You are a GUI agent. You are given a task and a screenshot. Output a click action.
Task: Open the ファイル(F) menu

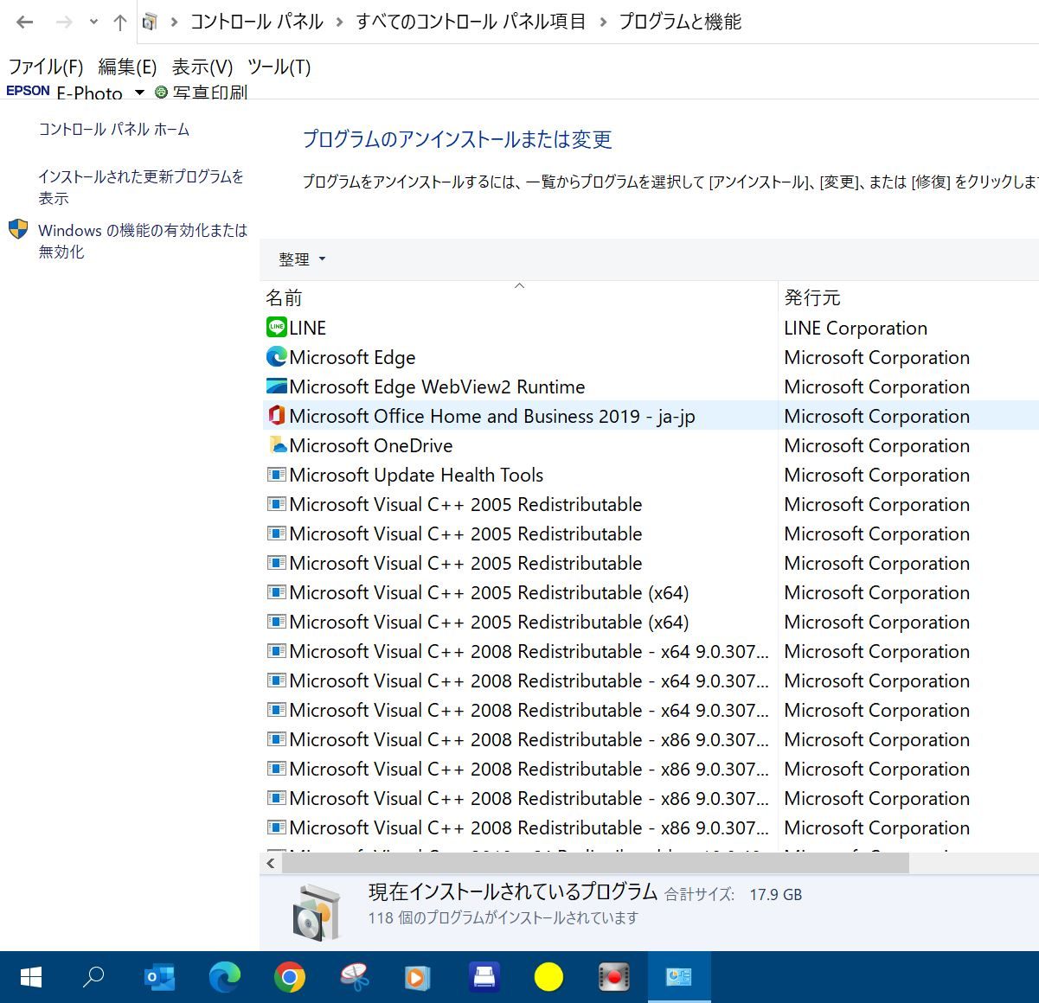tap(46, 67)
